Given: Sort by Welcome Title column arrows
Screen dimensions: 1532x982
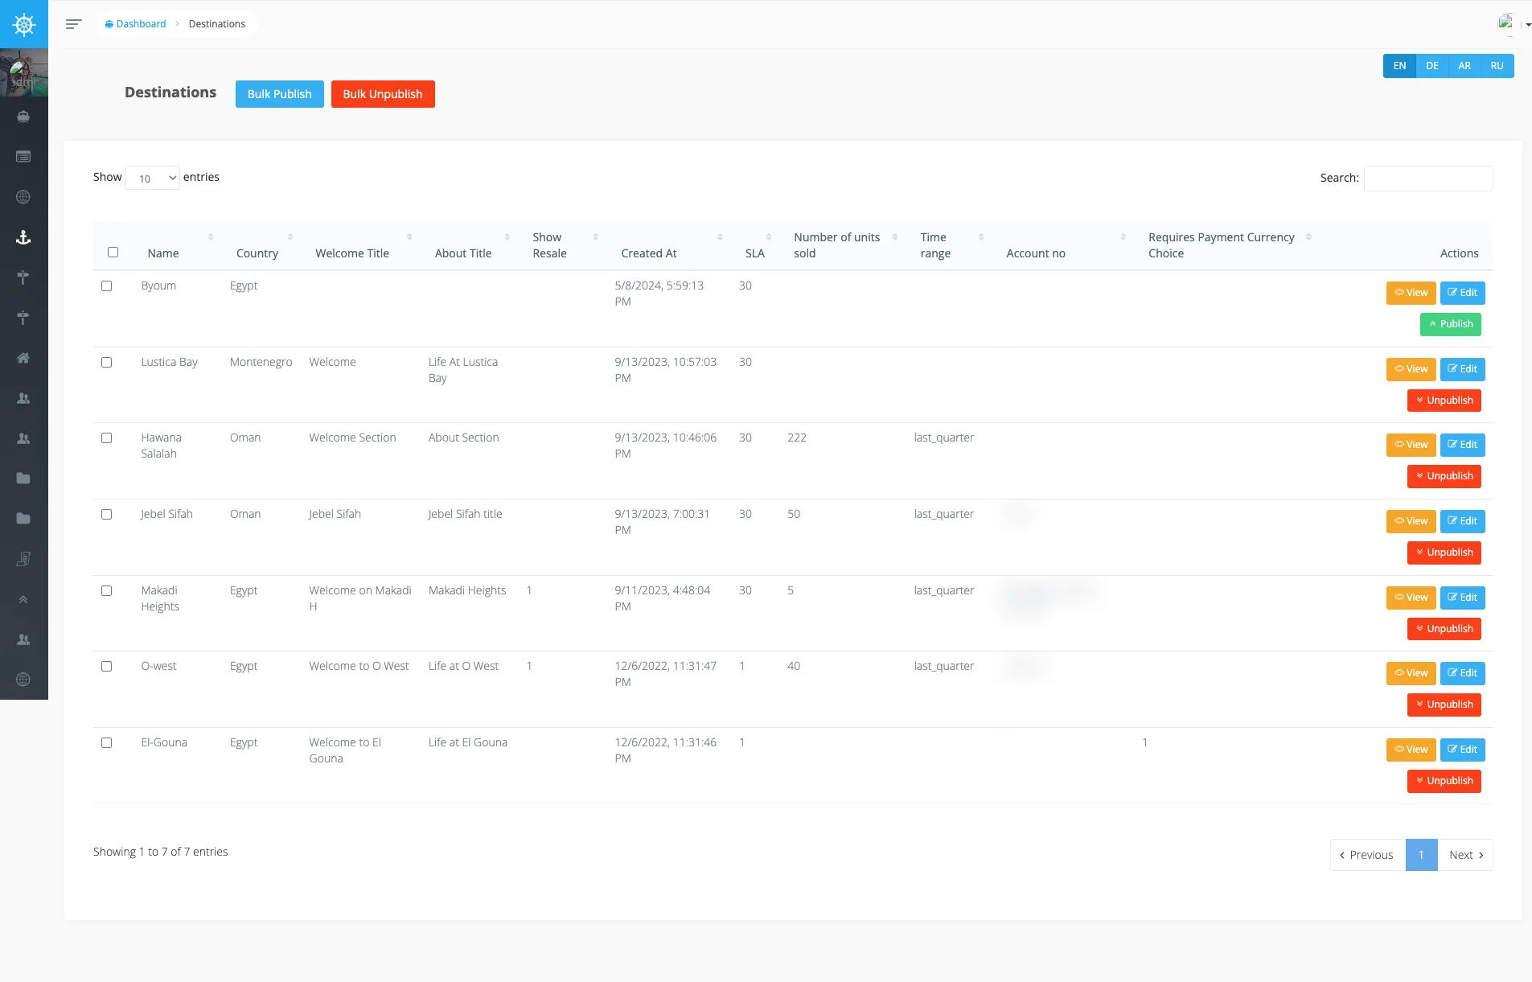Looking at the screenshot, I should (409, 236).
